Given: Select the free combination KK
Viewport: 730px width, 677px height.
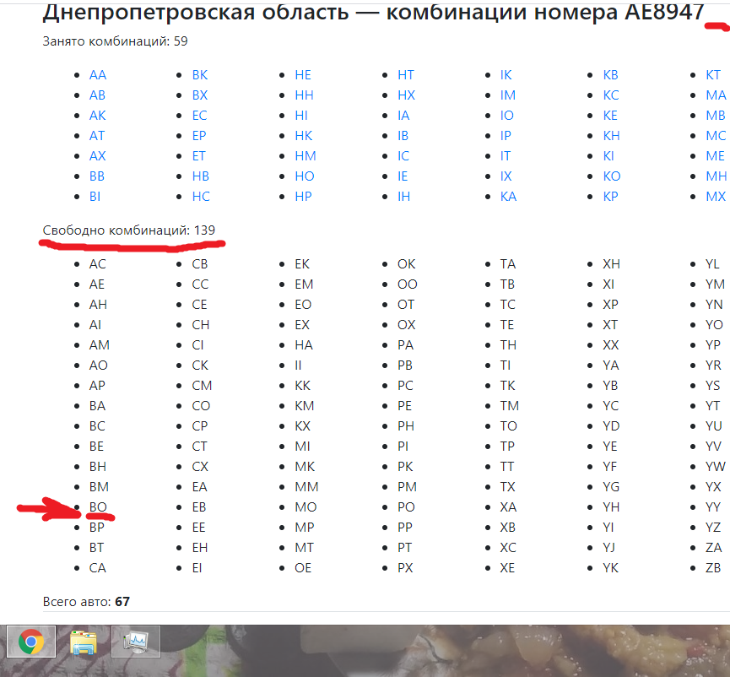Looking at the screenshot, I should 303,386.
